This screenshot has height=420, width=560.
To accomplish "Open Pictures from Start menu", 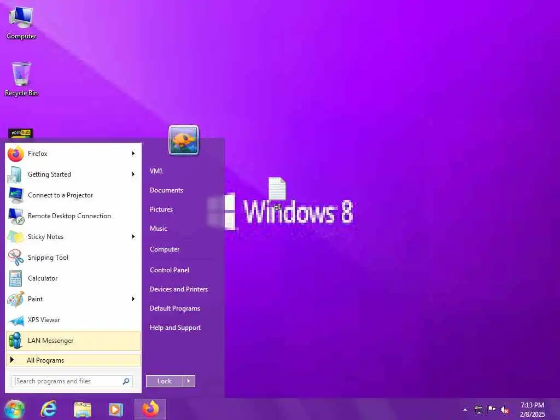I will point(161,209).
